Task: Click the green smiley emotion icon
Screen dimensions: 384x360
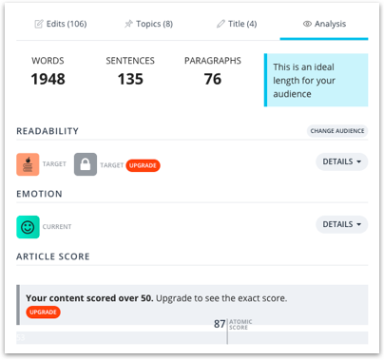Action: tap(28, 227)
